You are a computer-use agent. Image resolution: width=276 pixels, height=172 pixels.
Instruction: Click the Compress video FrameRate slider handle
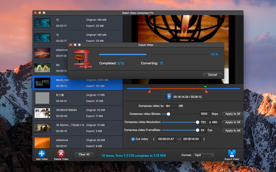197,130
